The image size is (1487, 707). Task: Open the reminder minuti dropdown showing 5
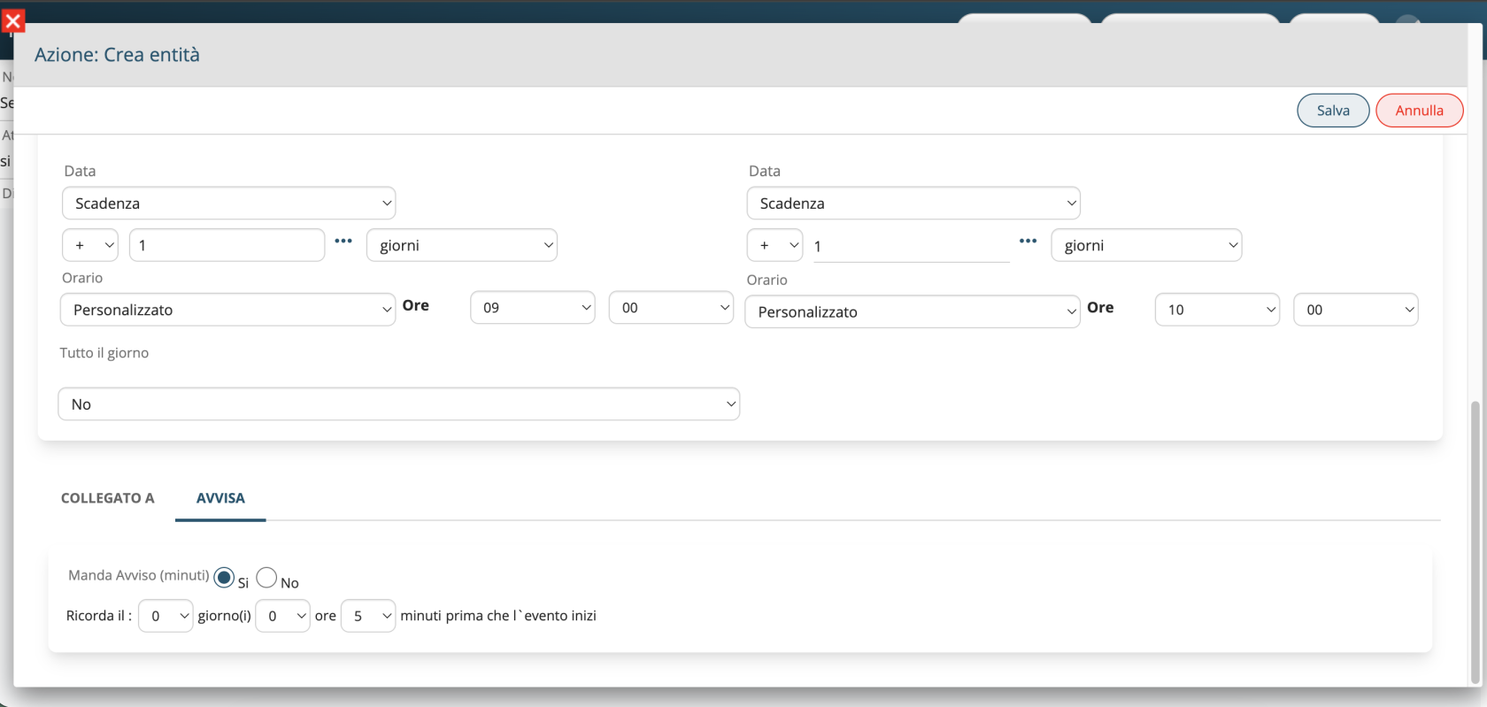coord(368,616)
